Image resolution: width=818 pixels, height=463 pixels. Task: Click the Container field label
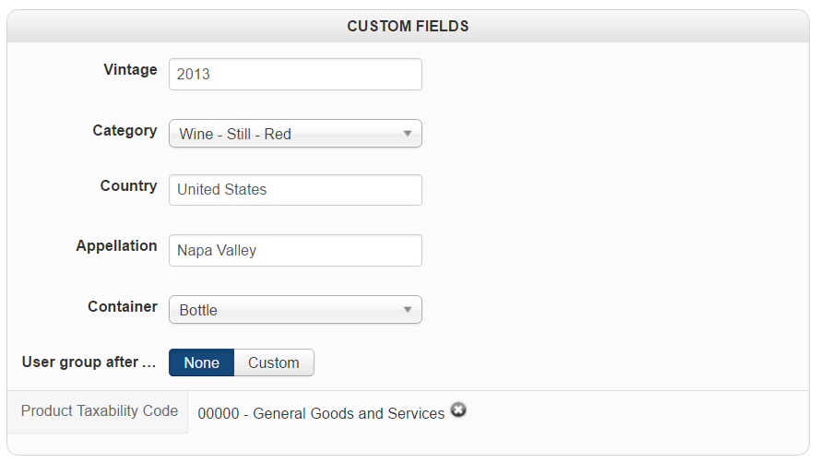pos(122,307)
